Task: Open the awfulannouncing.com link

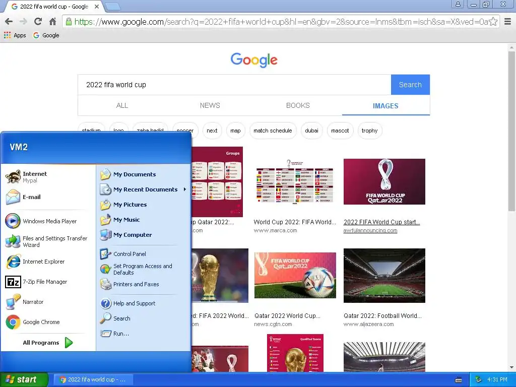Action: pyautogui.click(x=370, y=230)
